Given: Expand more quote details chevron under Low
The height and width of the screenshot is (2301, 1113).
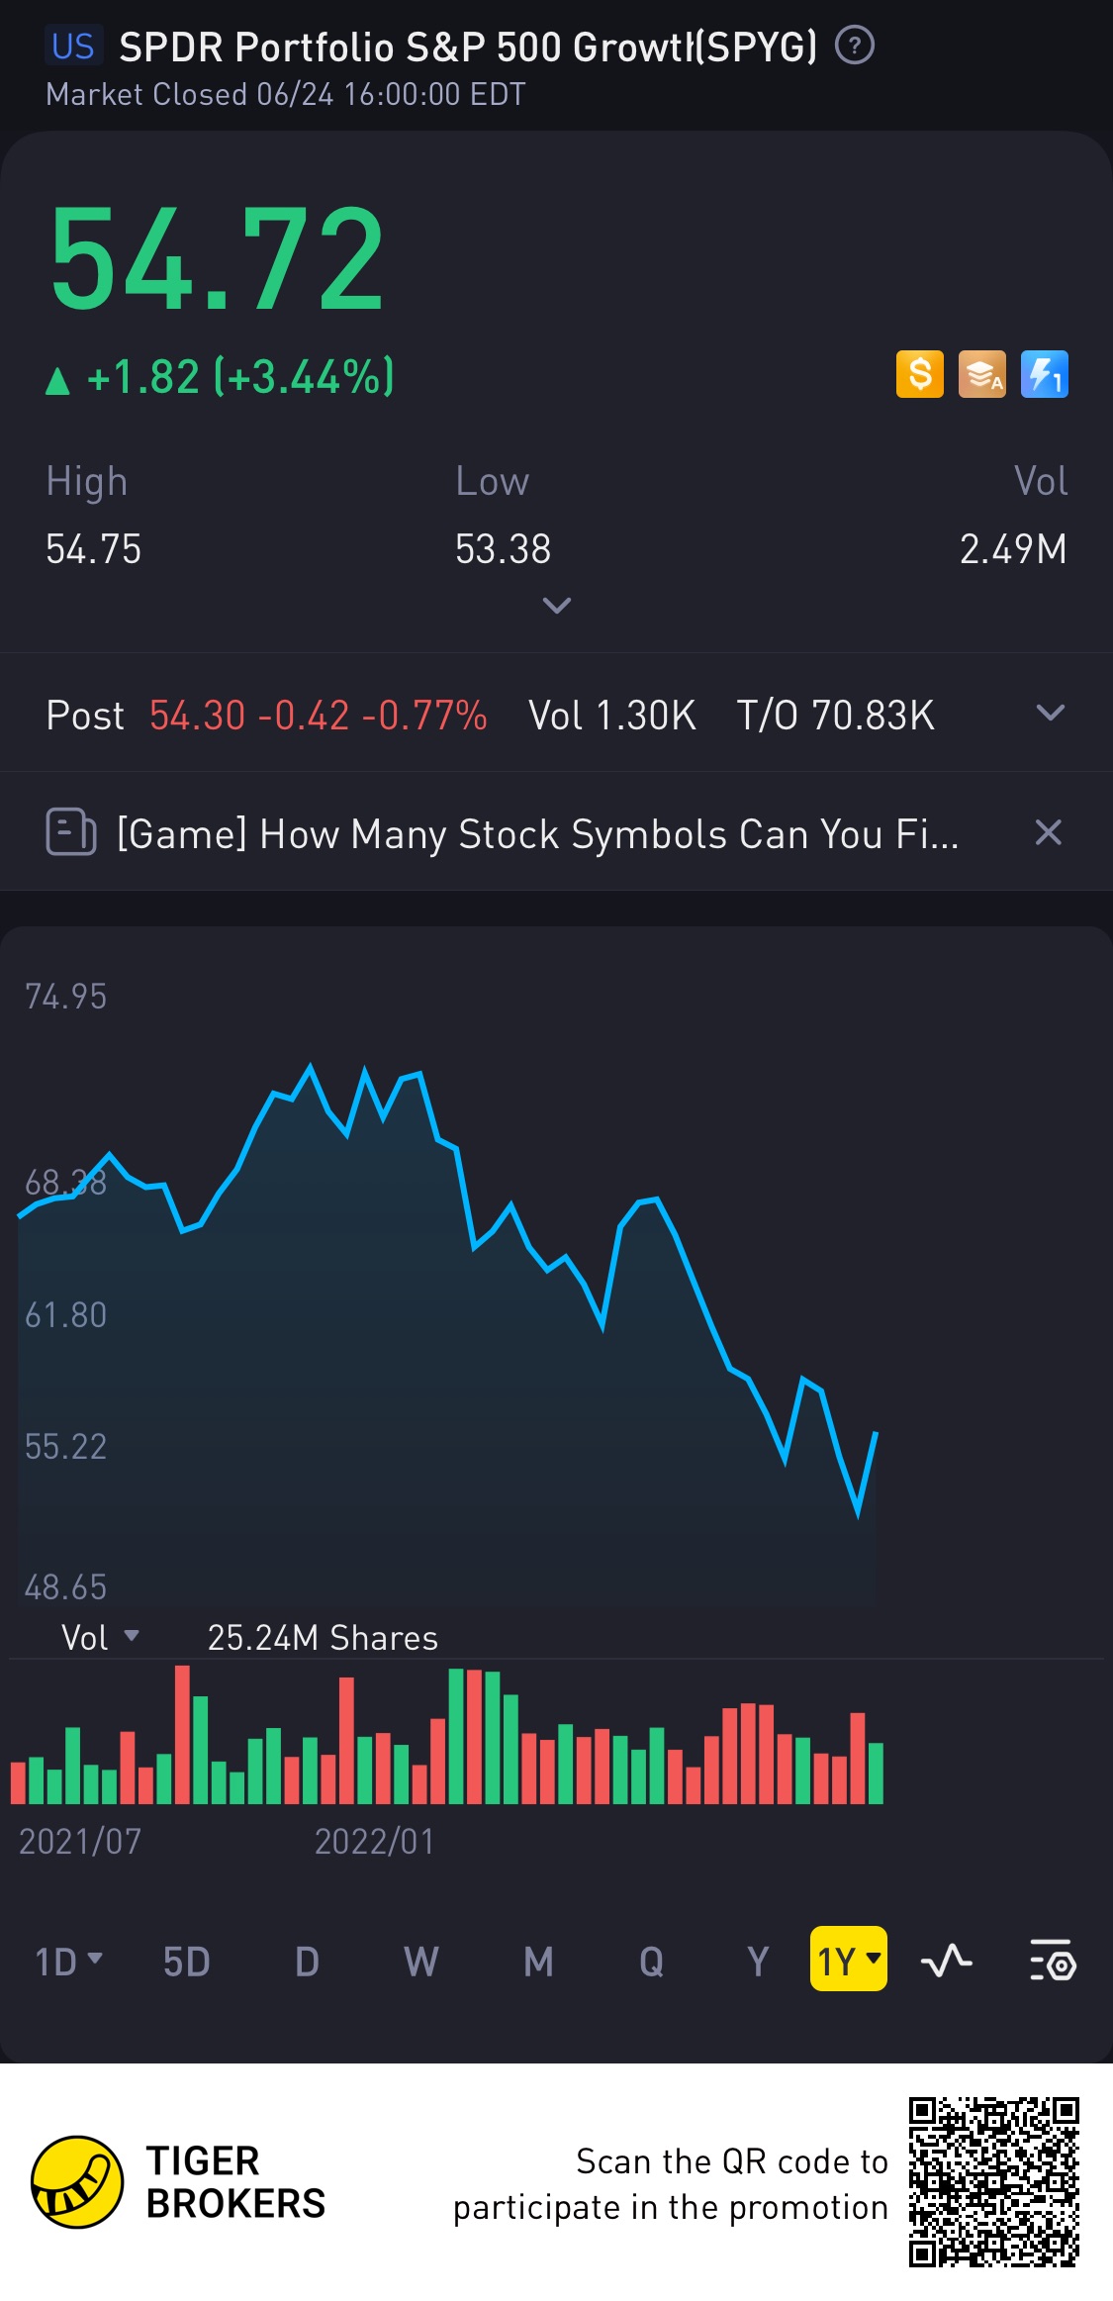Looking at the screenshot, I should pos(557,605).
